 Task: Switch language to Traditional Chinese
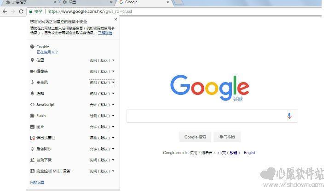[x=229, y=153]
